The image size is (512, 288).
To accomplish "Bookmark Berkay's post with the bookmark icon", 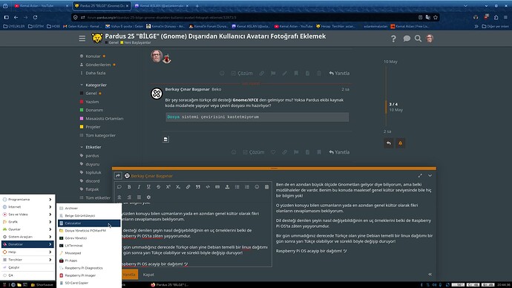I will pos(319,152).
